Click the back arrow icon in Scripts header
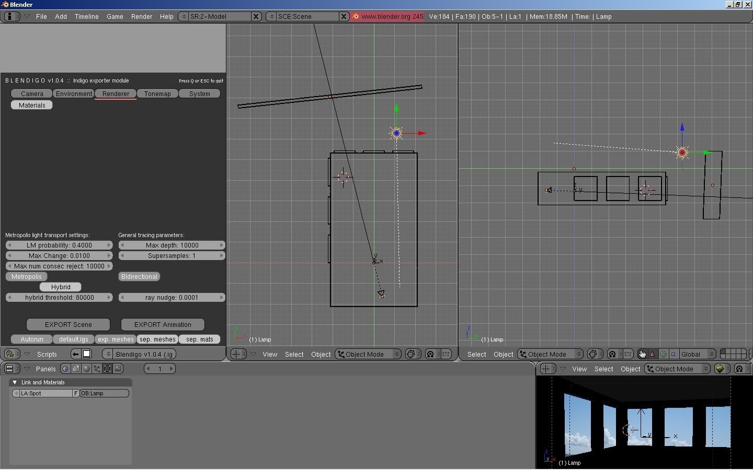This screenshot has height=470, width=753. (75, 354)
